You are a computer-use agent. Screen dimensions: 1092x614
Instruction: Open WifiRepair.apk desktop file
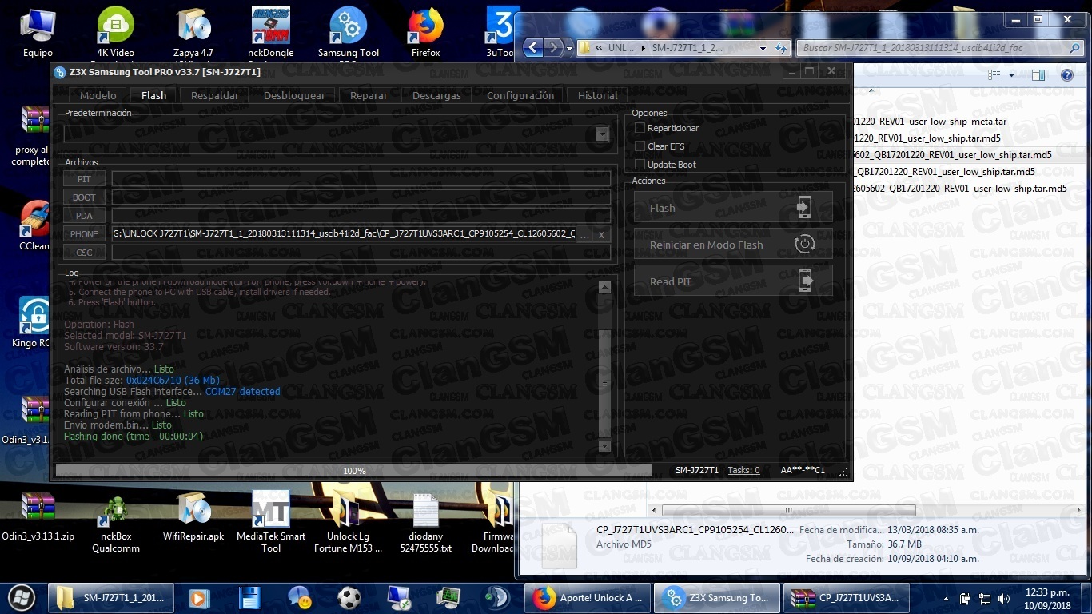click(193, 517)
